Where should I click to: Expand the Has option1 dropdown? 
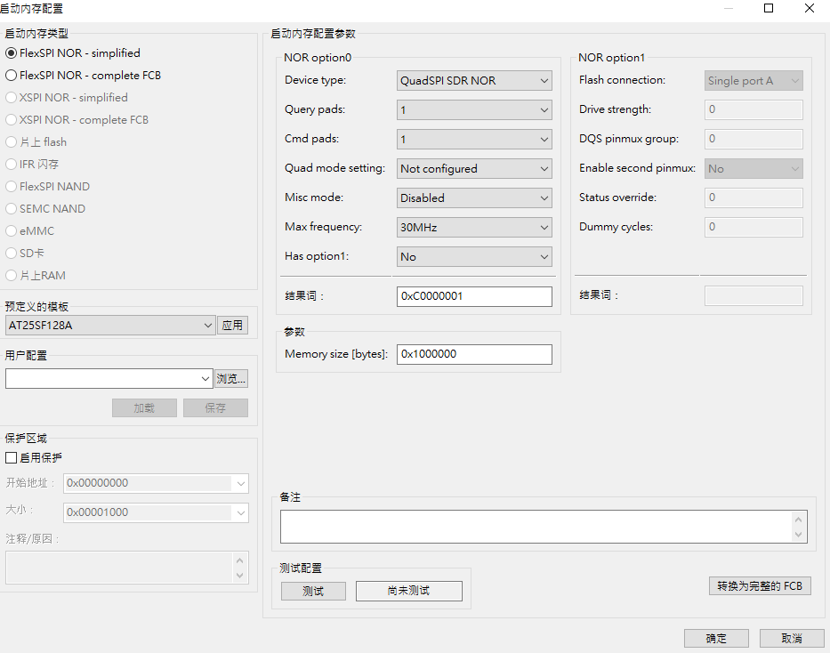473,256
